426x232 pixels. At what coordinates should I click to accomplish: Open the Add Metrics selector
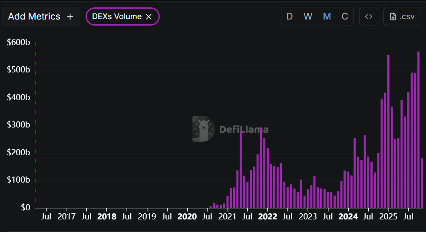(35, 16)
